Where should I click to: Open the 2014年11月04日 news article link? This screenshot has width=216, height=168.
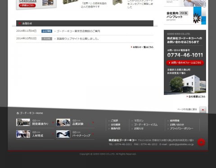click(78, 31)
